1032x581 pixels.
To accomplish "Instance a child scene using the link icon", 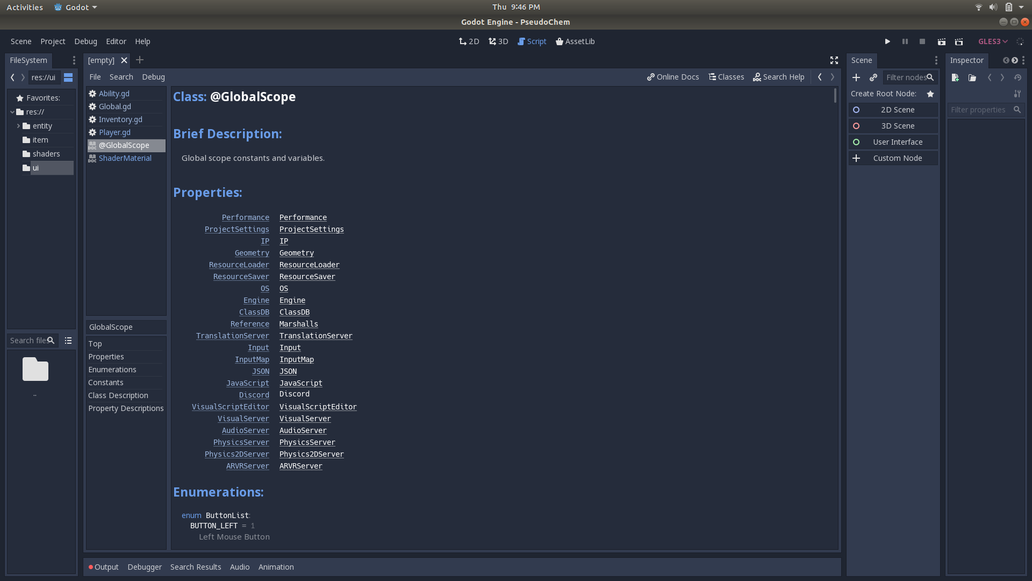I will click(x=873, y=77).
